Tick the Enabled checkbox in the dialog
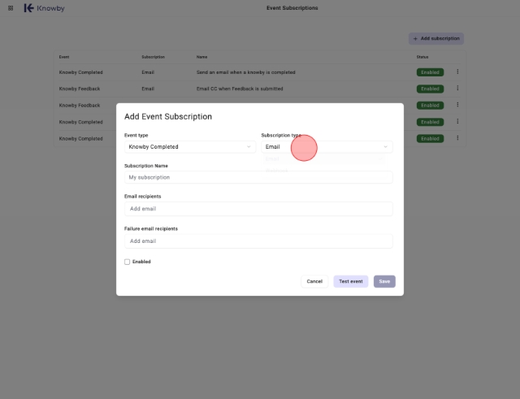The width and height of the screenshot is (520, 399). pyautogui.click(x=127, y=262)
